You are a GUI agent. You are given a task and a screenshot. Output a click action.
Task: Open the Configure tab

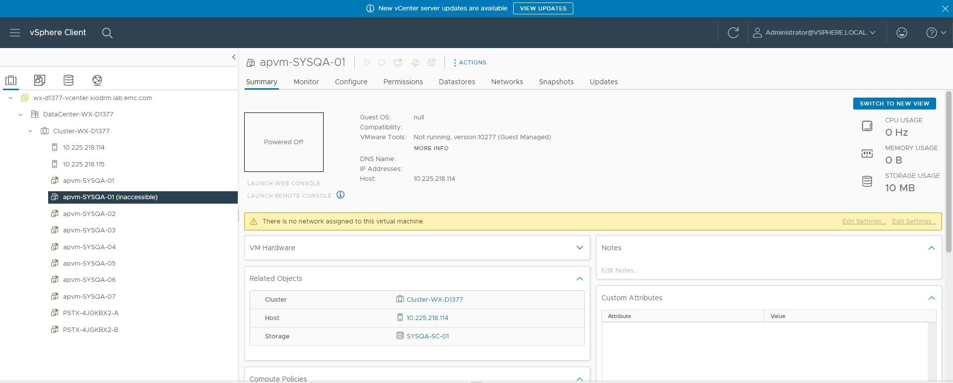pyautogui.click(x=351, y=82)
